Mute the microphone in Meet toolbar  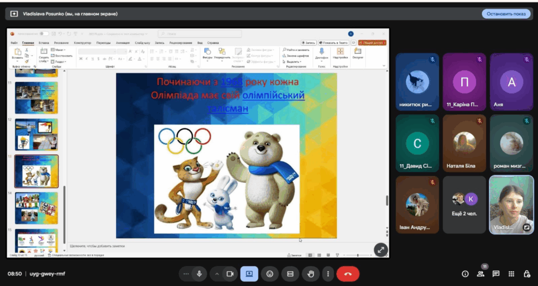199,274
